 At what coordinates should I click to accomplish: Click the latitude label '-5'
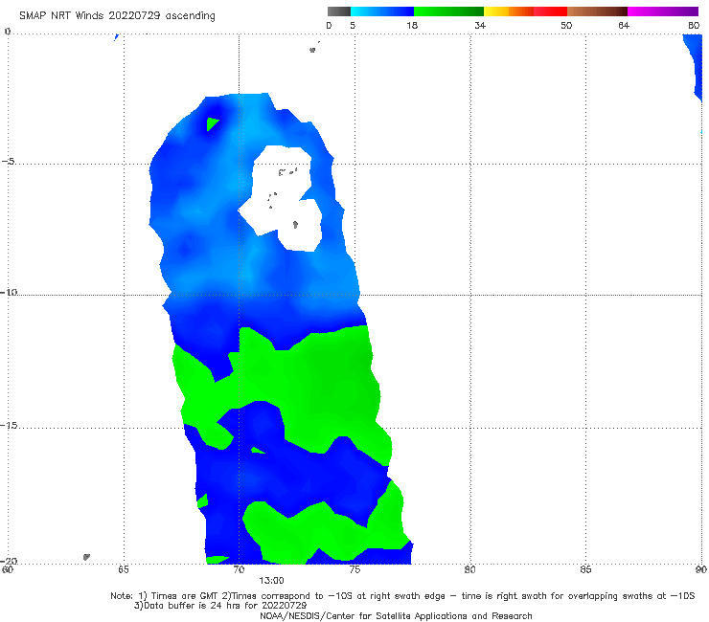click(x=9, y=162)
